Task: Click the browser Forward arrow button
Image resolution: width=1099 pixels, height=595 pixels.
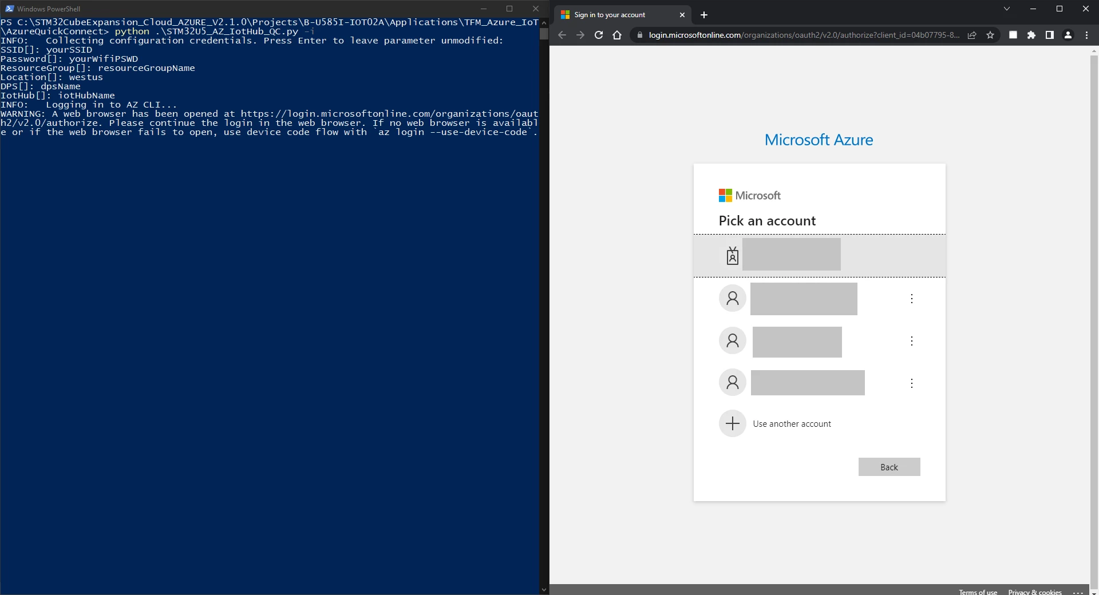Action: click(580, 35)
